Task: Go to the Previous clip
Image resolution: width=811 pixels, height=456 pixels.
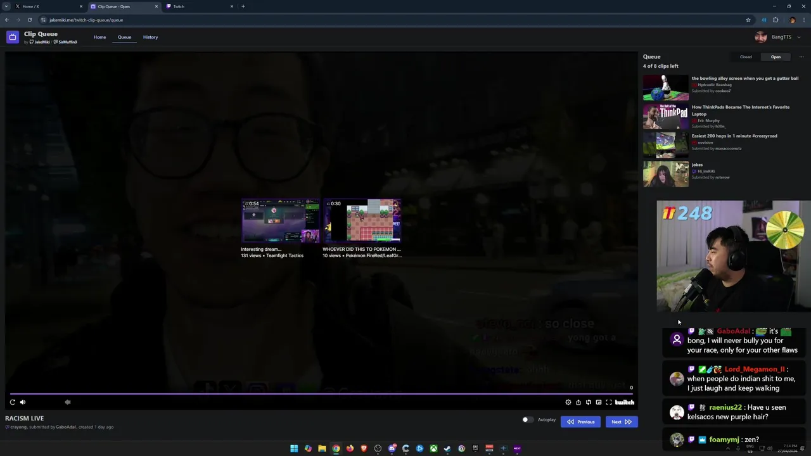Action: coord(580,422)
